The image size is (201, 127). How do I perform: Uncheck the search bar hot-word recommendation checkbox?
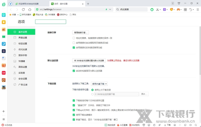[74, 47]
